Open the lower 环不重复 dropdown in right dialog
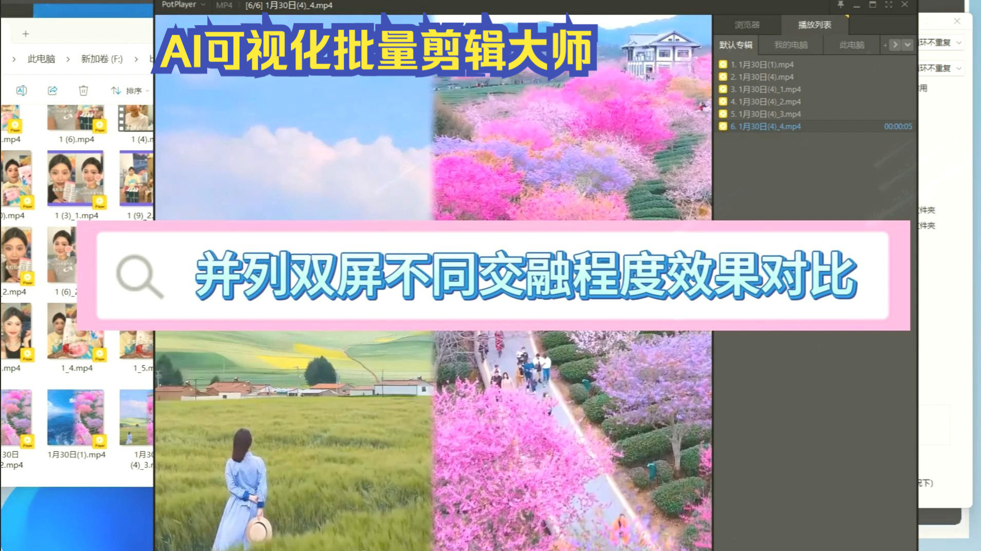 (x=940, y=68)
